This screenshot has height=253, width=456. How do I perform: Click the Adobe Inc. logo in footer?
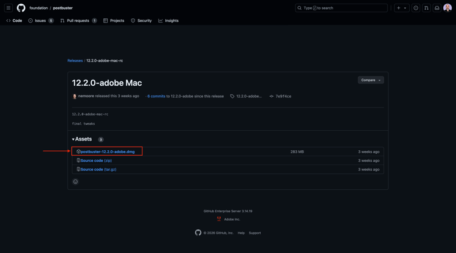219,219
